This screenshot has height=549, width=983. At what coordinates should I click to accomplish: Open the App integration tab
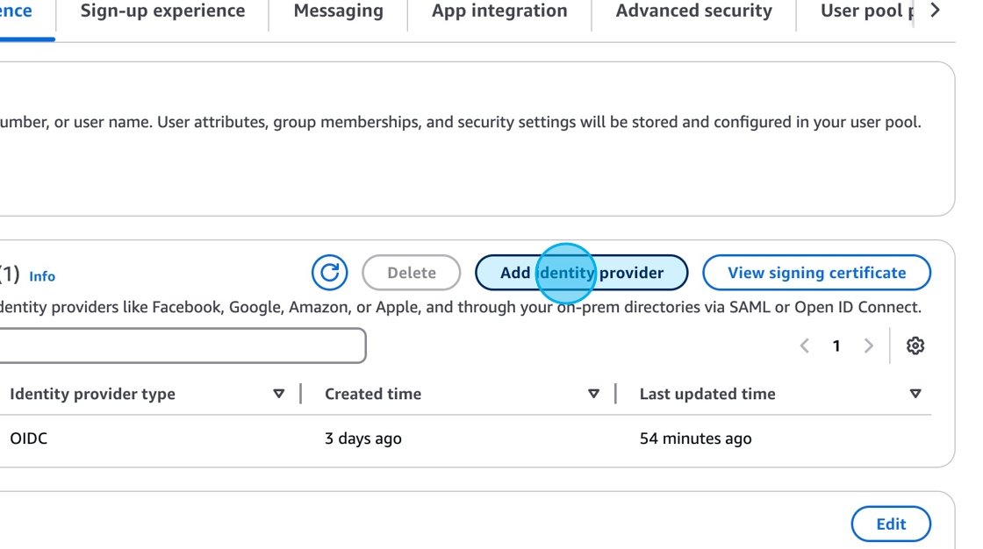point(499,11)
